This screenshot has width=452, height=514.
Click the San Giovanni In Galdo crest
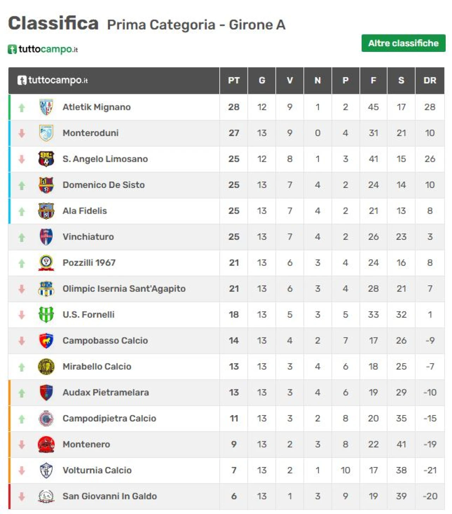[46, 496]
